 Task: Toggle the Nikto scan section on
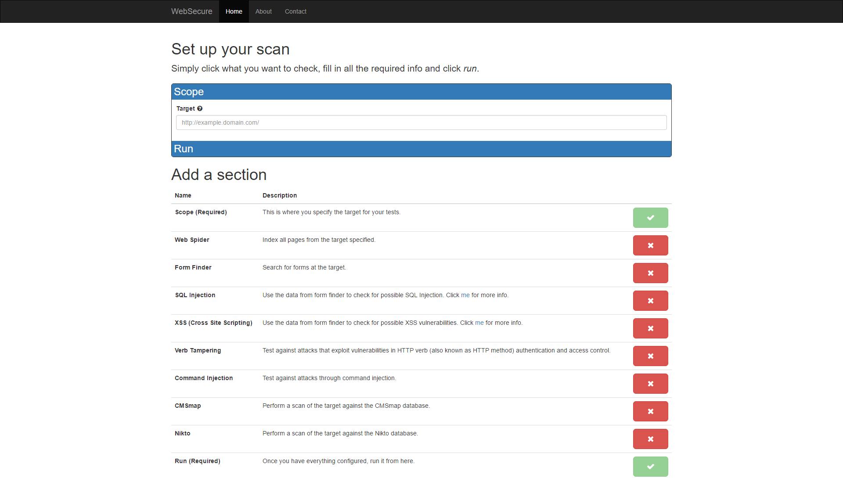click(x=650, y=439)
